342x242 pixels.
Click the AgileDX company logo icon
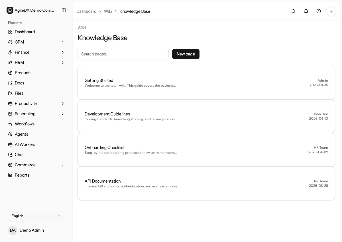10,10
